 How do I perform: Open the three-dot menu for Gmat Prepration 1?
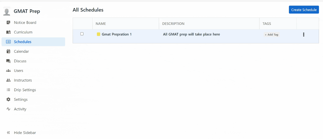click(x=304, y=35)
